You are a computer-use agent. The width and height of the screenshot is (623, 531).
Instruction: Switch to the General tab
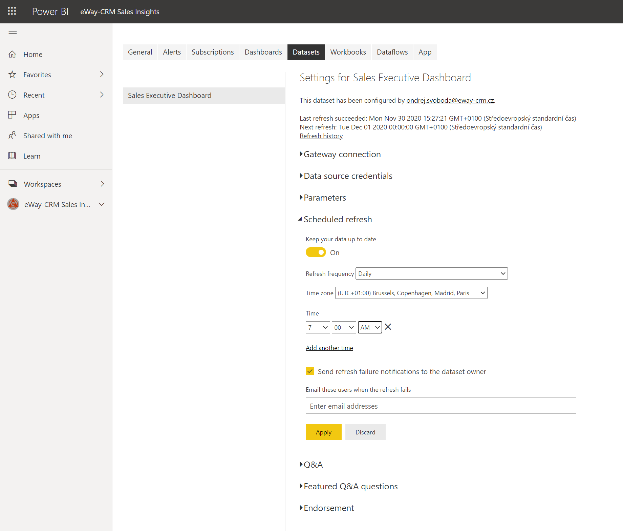click(140, 52)
